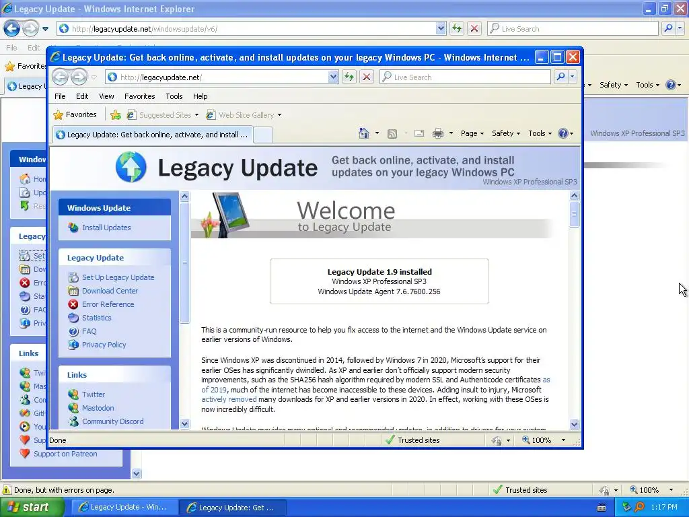Refresh the page in the background IE window
Screen dimensions: 689x517
tap(457, 28)
